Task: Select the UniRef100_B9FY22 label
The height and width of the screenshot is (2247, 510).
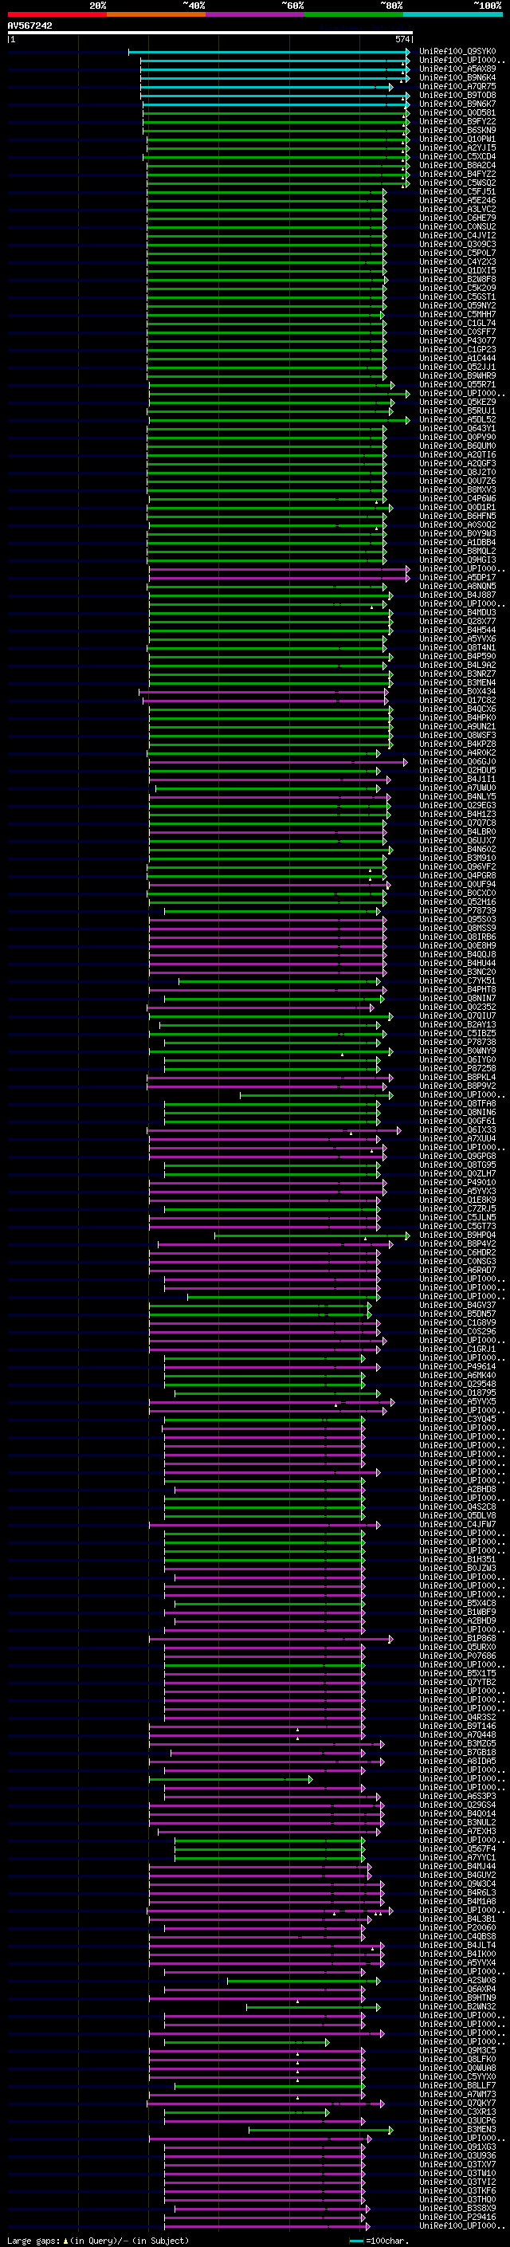Action: click(457, 121)
